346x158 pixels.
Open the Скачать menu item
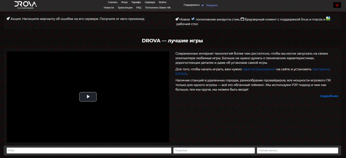coord(112,2)
